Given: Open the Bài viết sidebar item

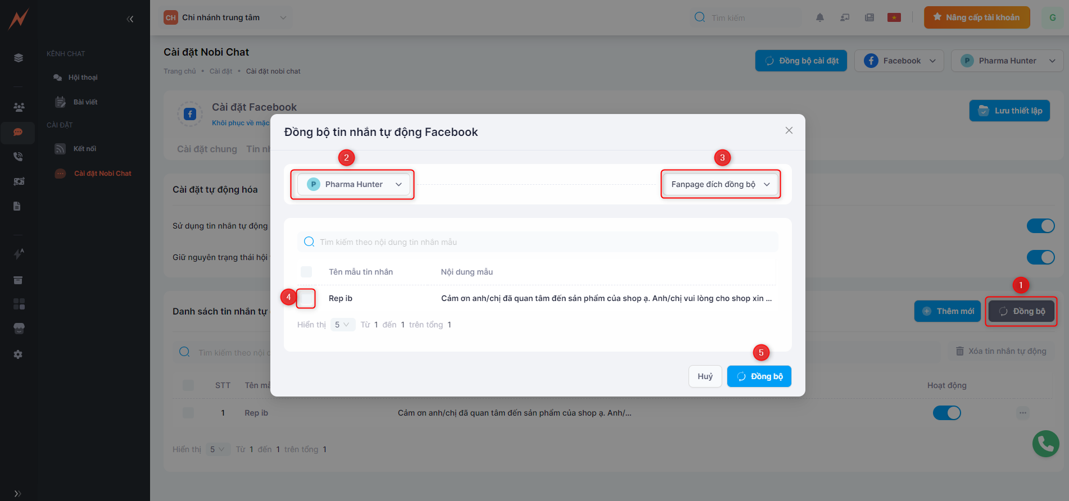Looking at the screenshot, I should point(85,102).
